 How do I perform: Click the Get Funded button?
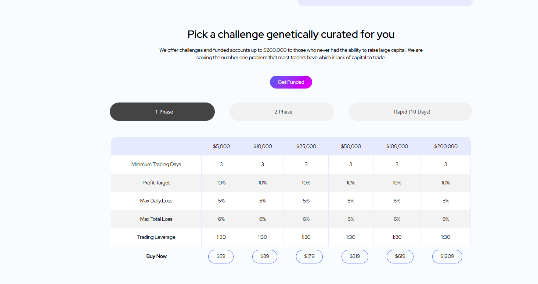[291, 82]
